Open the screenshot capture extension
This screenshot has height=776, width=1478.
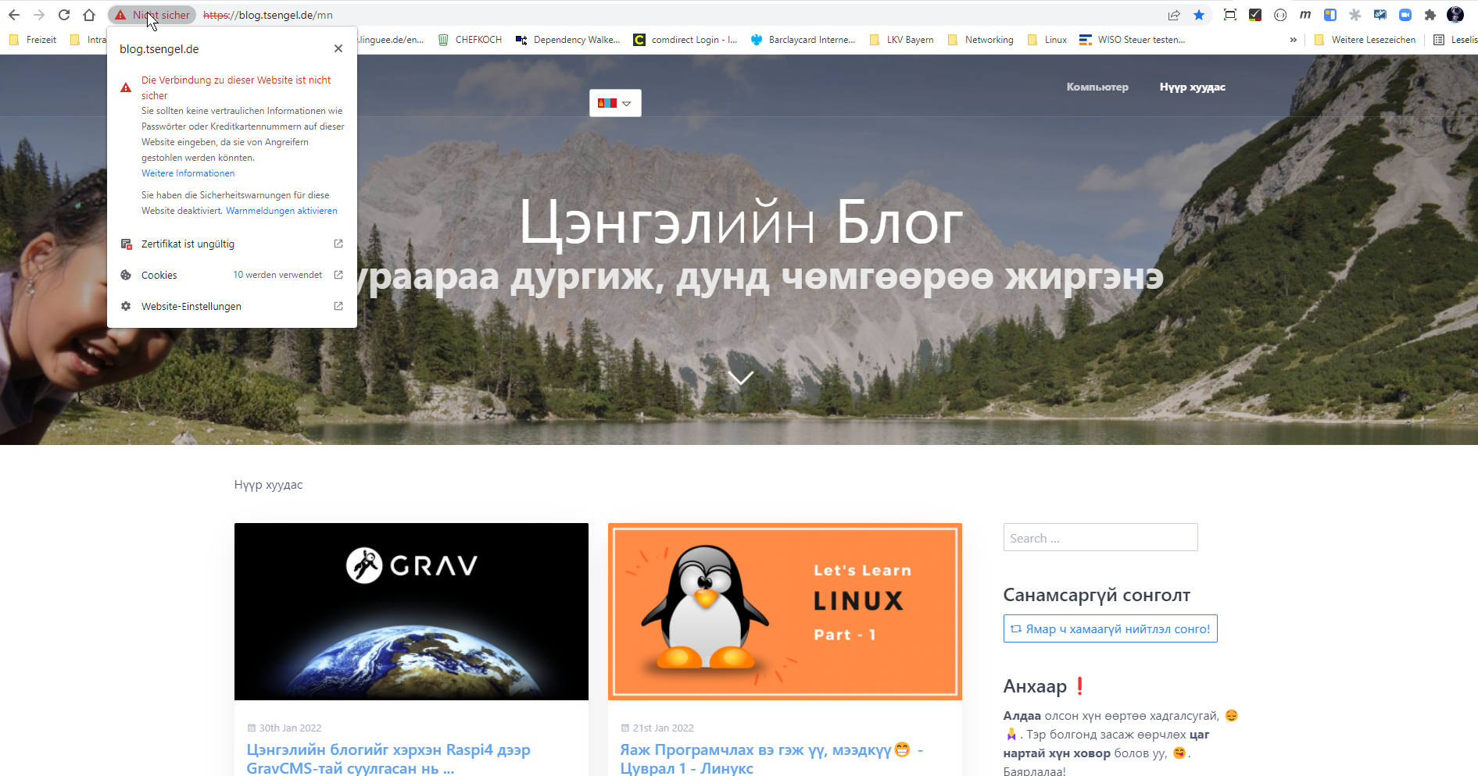[1229, 15]
